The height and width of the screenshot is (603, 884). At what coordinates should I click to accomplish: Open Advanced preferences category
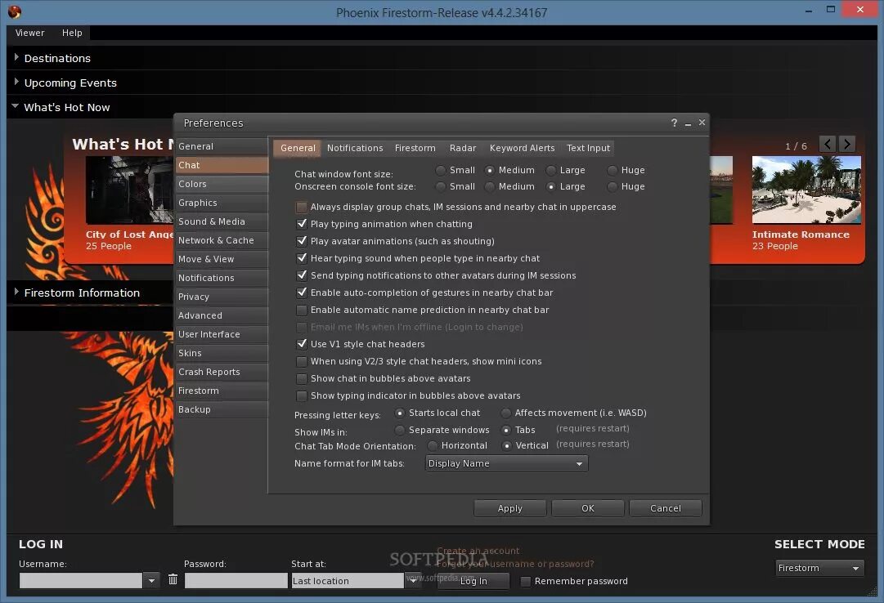(x=222, y=315)
